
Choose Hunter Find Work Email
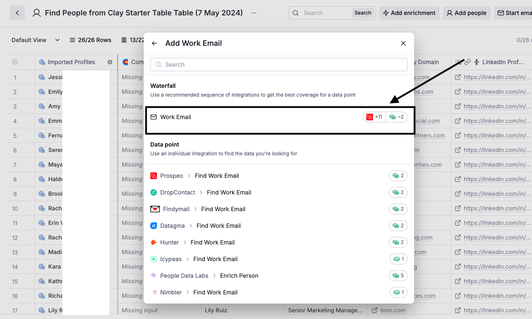pos(279,242)
